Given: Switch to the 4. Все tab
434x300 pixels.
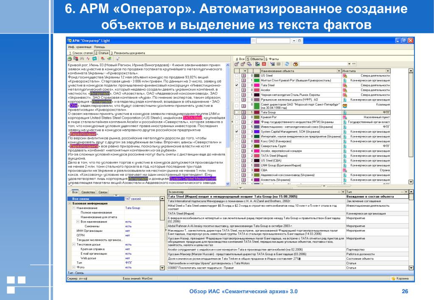Looking at the screenshot, I should pyautogui.click(x=240, y=59).
